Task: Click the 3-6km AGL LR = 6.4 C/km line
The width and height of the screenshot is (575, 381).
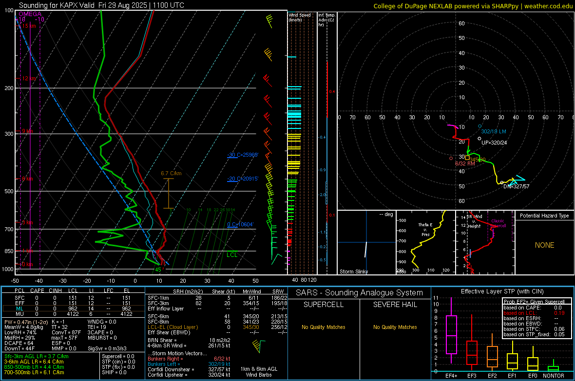Action: point(34,362)
